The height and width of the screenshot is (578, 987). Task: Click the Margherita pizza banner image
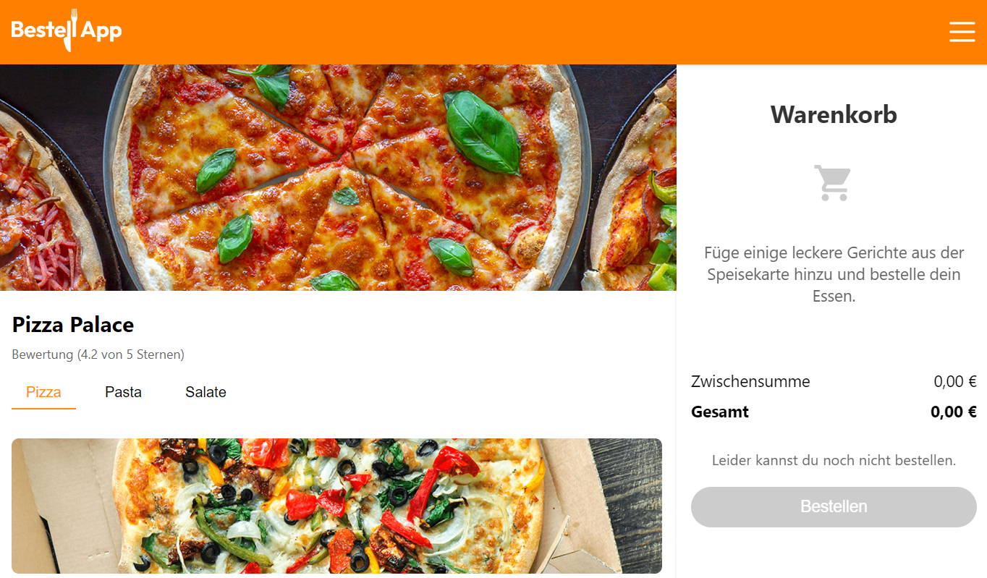pyautogui.click(x=338, y=177)
